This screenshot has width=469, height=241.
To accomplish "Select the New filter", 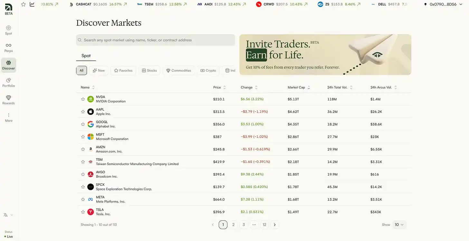I will pos(99,70).
